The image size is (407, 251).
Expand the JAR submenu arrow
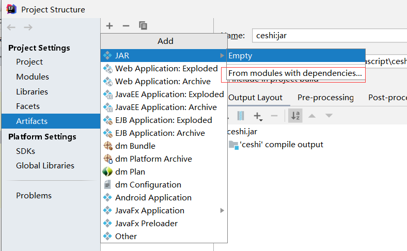point(222,55)
